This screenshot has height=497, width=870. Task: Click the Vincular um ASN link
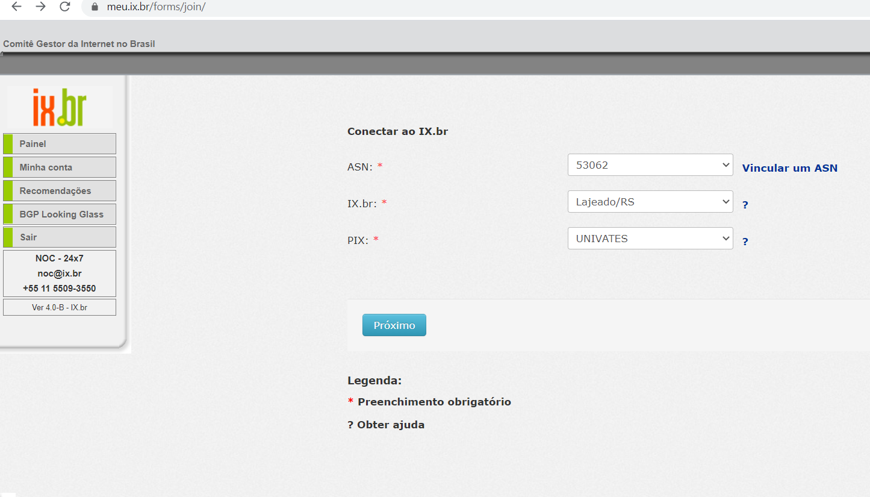coord(790,168)
